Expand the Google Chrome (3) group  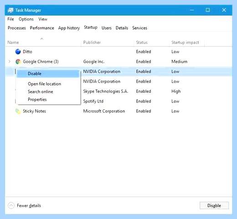tap(10, 61)
